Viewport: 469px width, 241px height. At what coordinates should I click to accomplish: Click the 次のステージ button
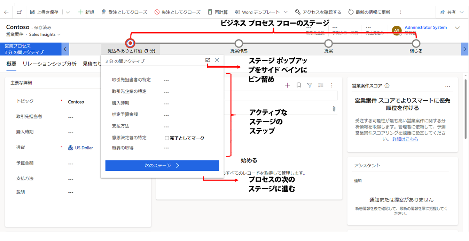pyautogui.click(x=162, y=166)
